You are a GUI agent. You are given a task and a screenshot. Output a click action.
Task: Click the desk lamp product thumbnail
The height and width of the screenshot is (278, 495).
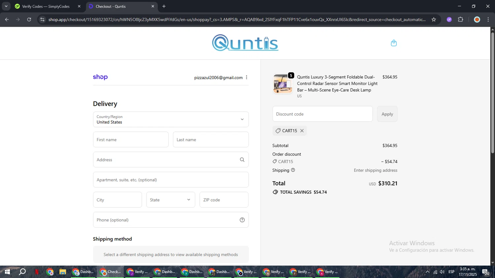283,84
